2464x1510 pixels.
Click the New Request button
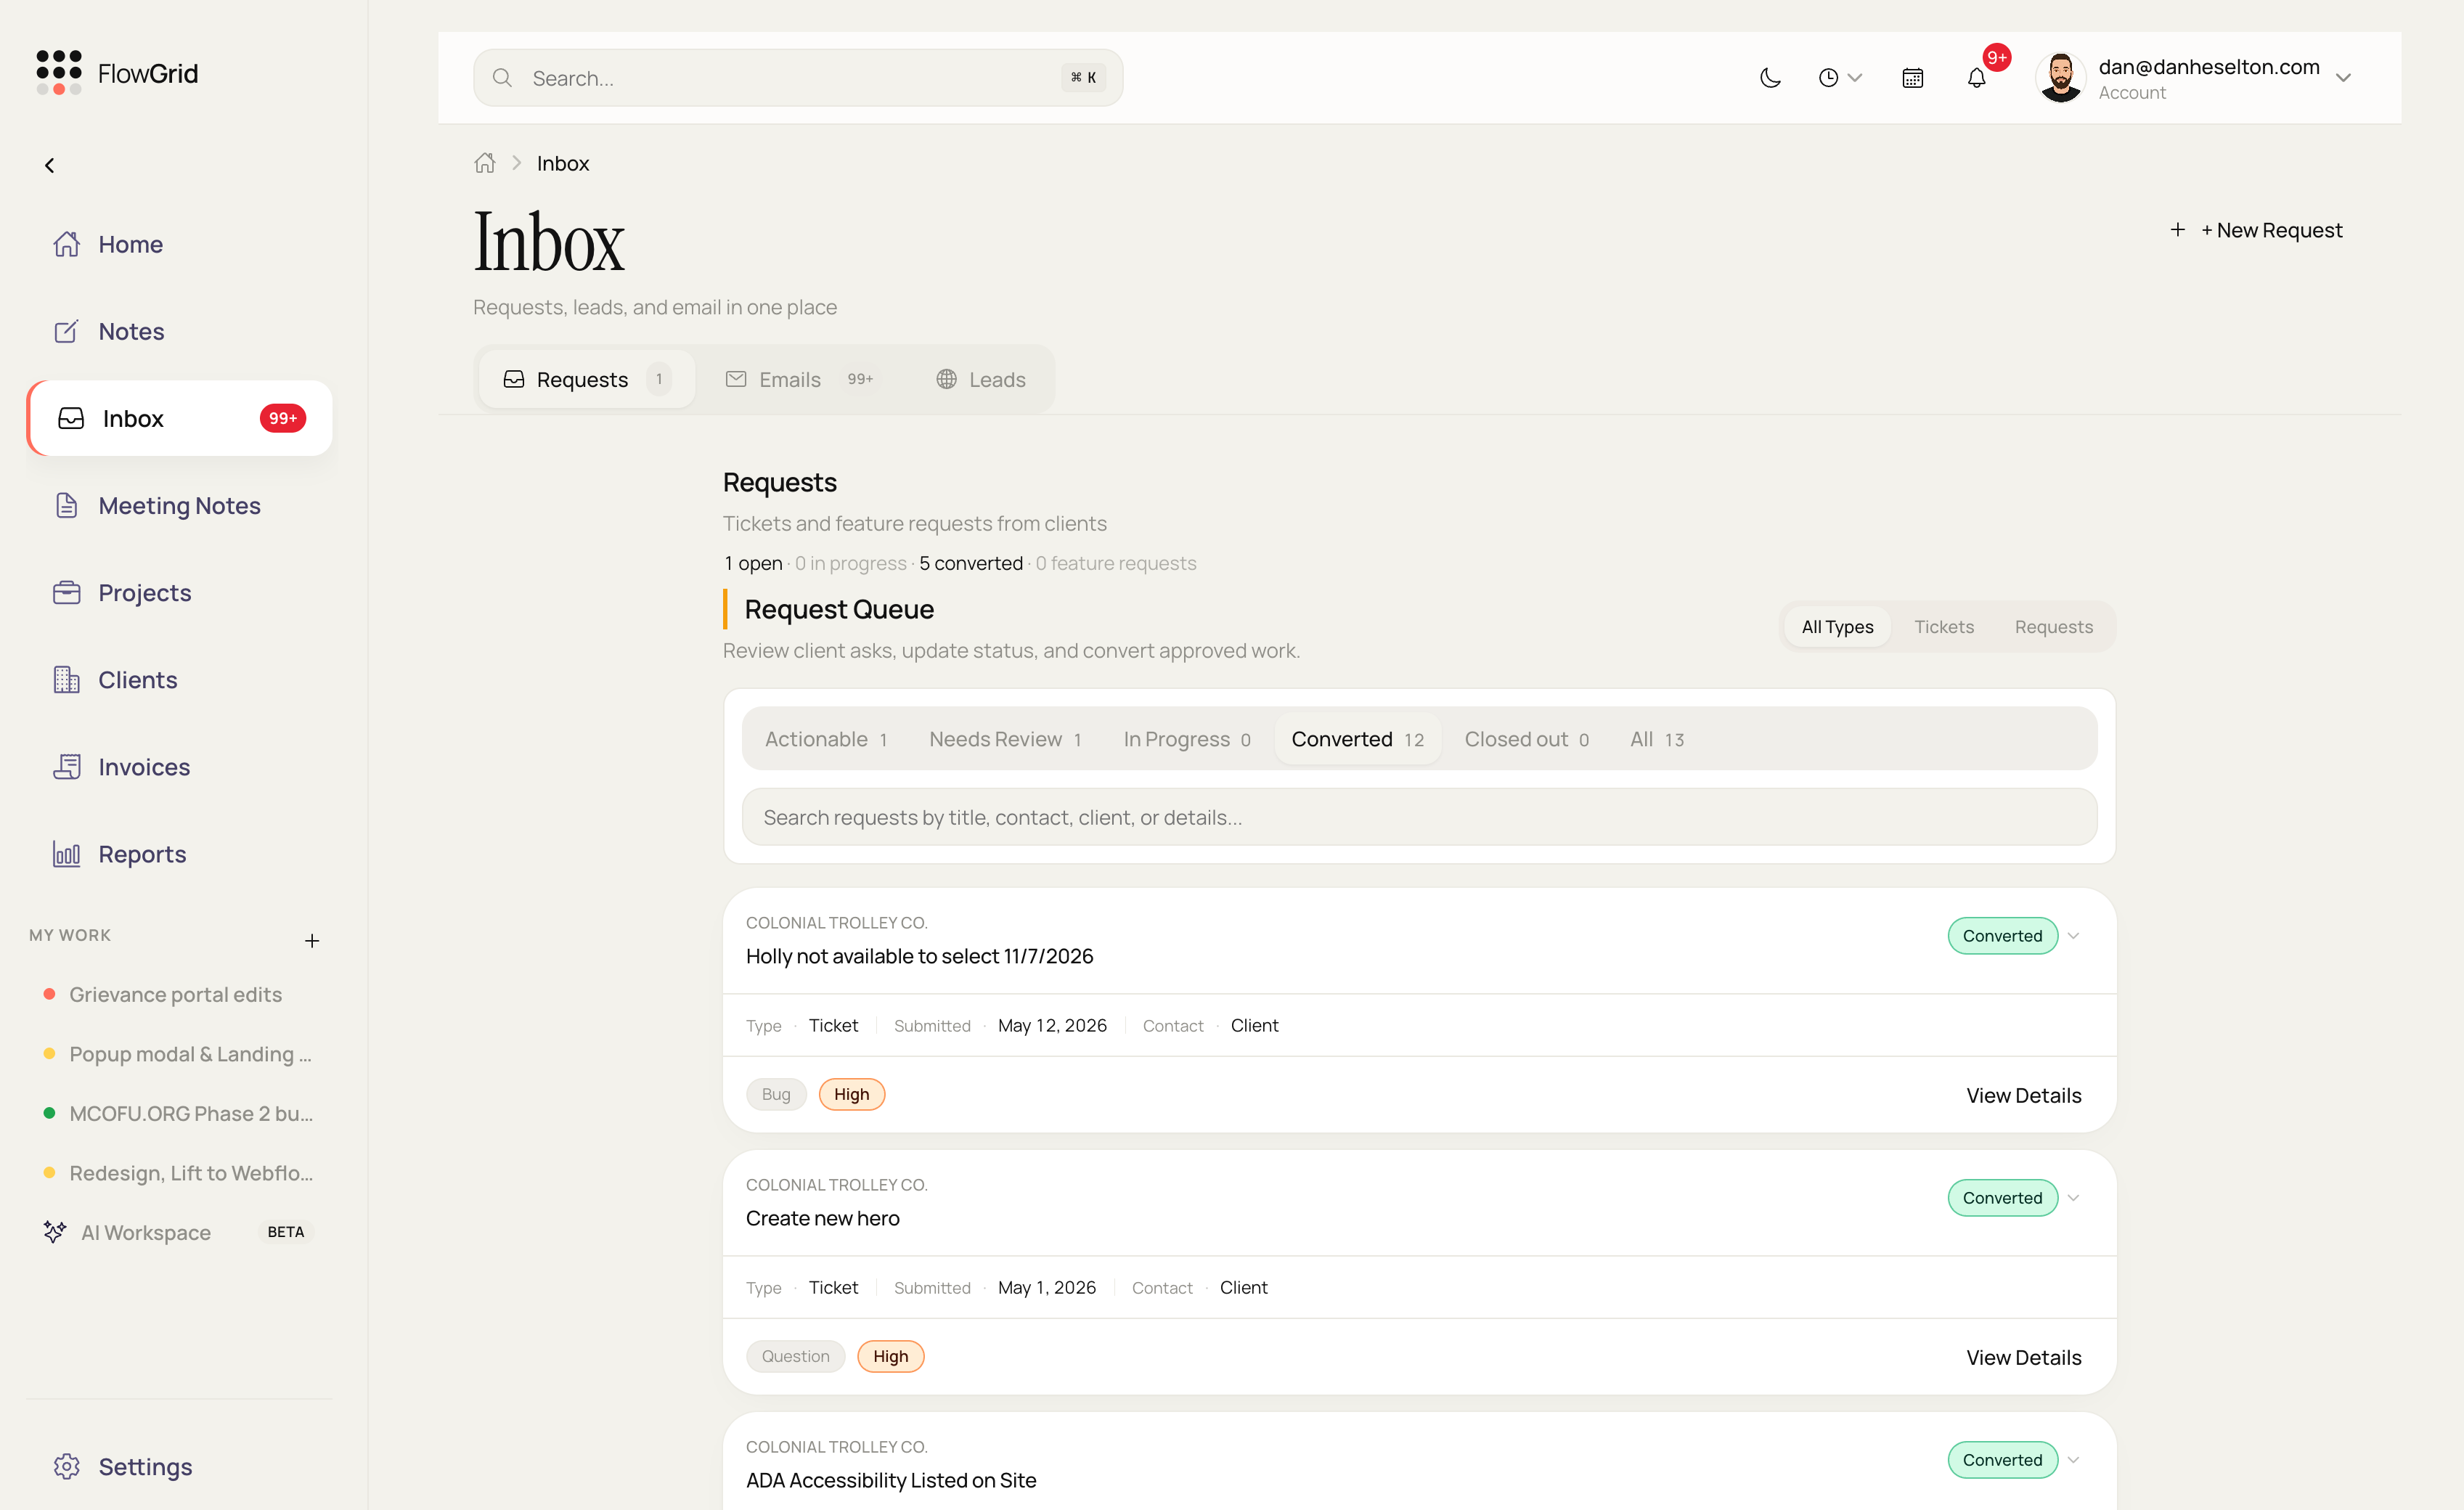(2256, 230)
